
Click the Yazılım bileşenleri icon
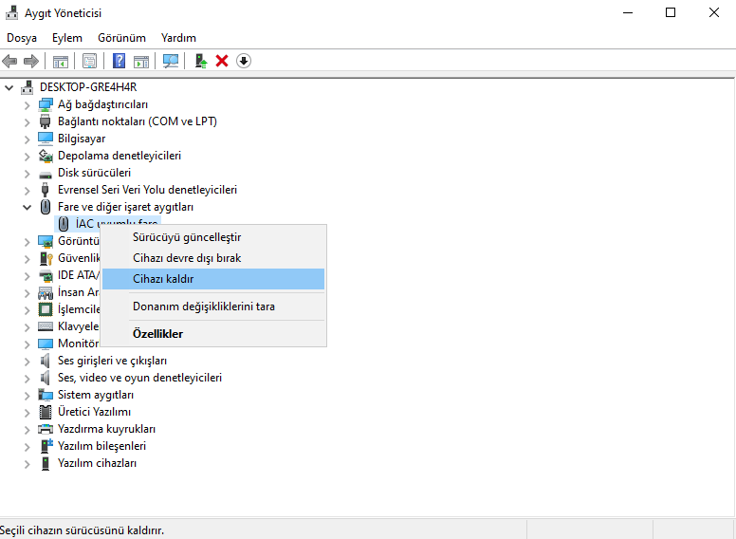click(x=46, y=446)
